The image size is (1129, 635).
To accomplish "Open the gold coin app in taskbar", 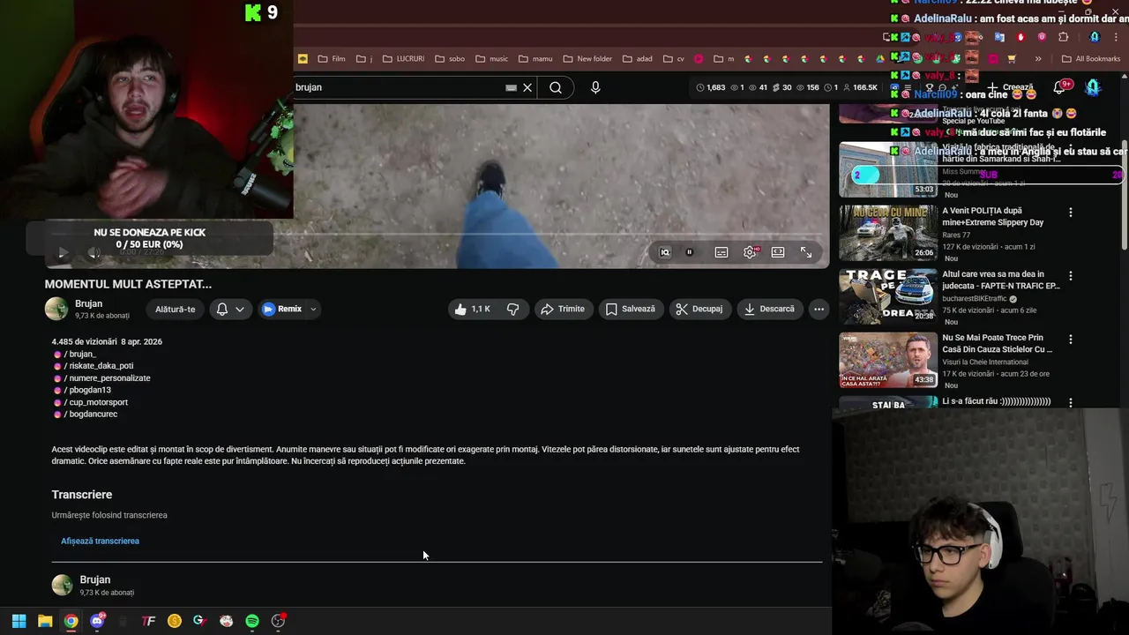I will pyautogui.click(x=175, y=621).
